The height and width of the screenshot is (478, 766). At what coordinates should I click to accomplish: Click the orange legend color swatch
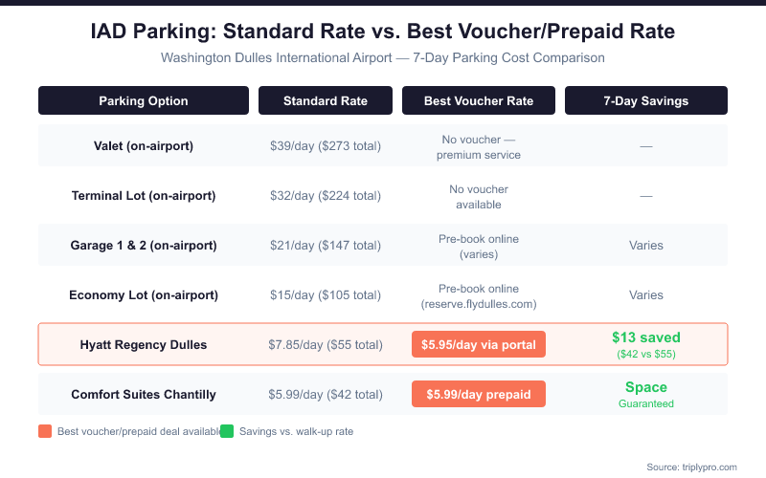click(x=45, y=431)
